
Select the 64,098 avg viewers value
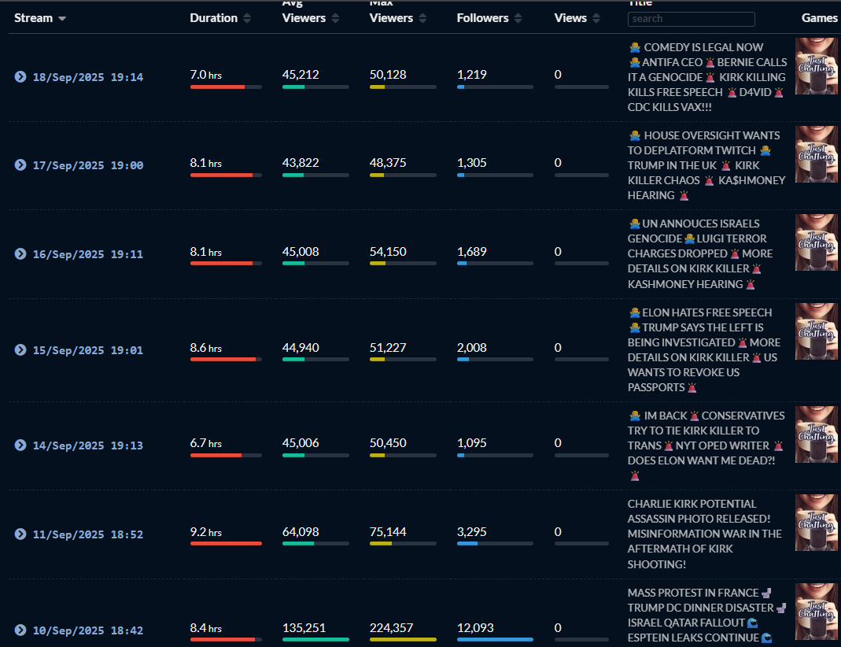[301, 532]
